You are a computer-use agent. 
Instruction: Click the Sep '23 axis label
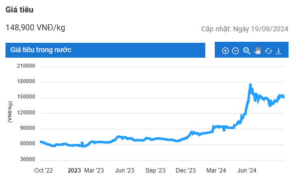coord(155,170)
